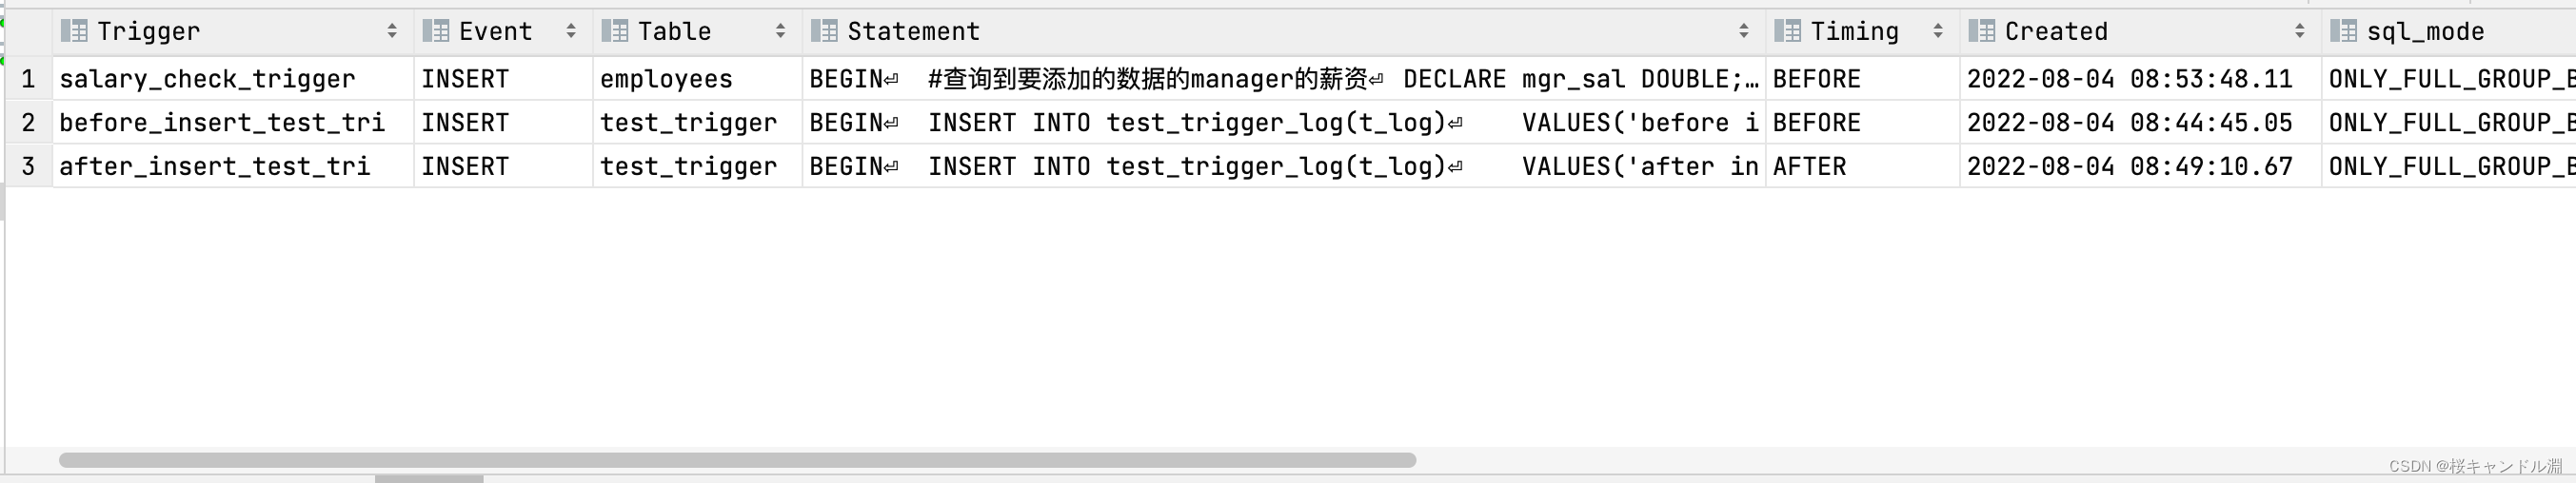
Task: Click the Statement column table icon
Action: click(824, 32)
